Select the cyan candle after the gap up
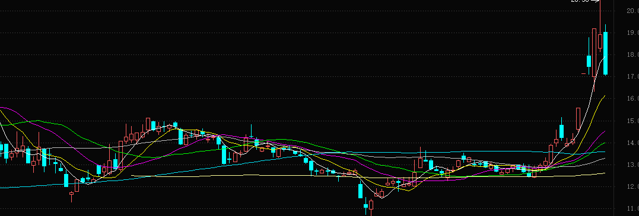 coord(589,61)
